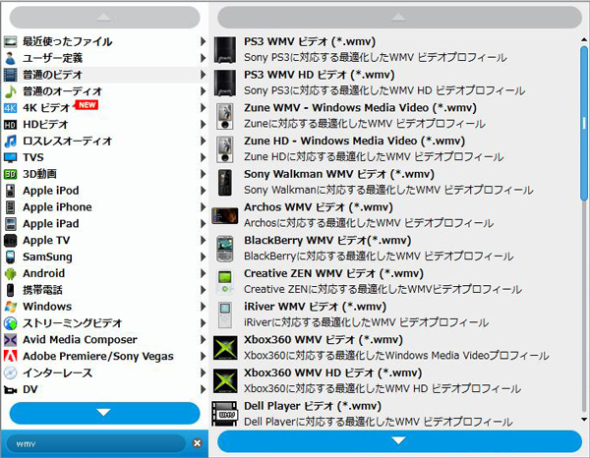Screen dimensions: 590x458
Task: Open the Avid Media Composer category
Action: click(104, 340)
